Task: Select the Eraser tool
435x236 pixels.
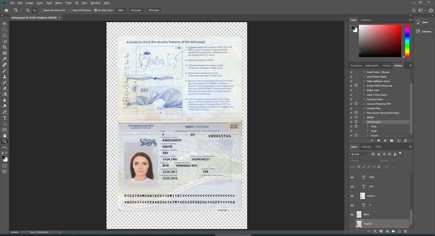Action: click(5, 88)
